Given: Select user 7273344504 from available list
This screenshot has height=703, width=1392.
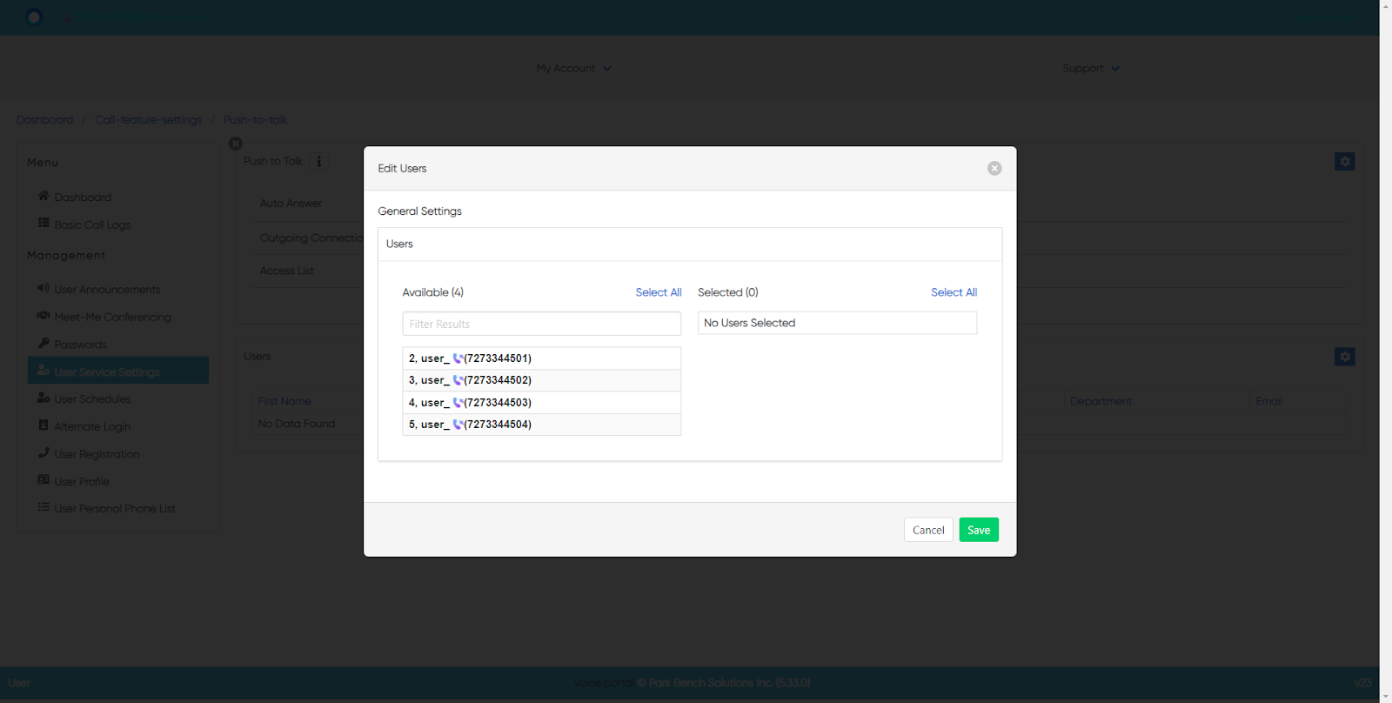Looking at the screenshot, I should click(541, 425).
